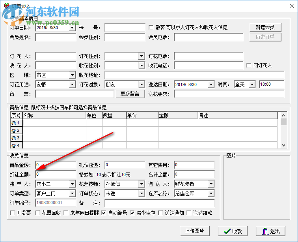Click the green checkmark icon on 收款 button

(x=227, y=231)
